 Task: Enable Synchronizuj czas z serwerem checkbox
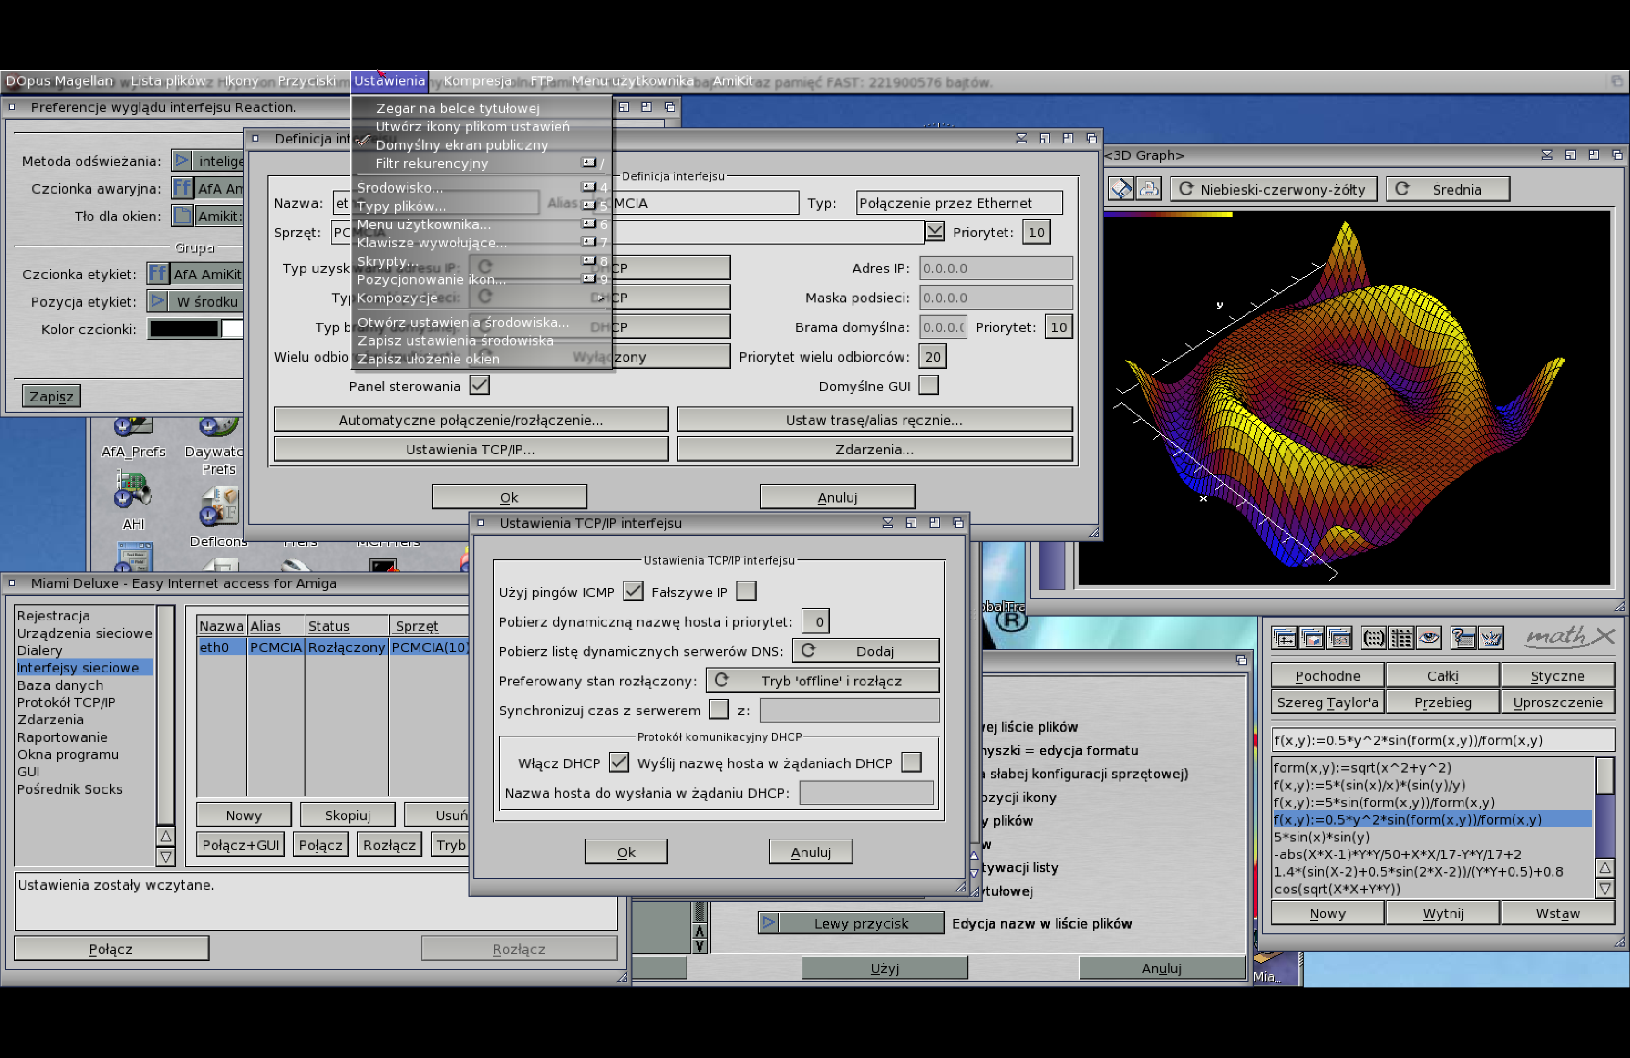pyautogui.click(x=718, y=709)
